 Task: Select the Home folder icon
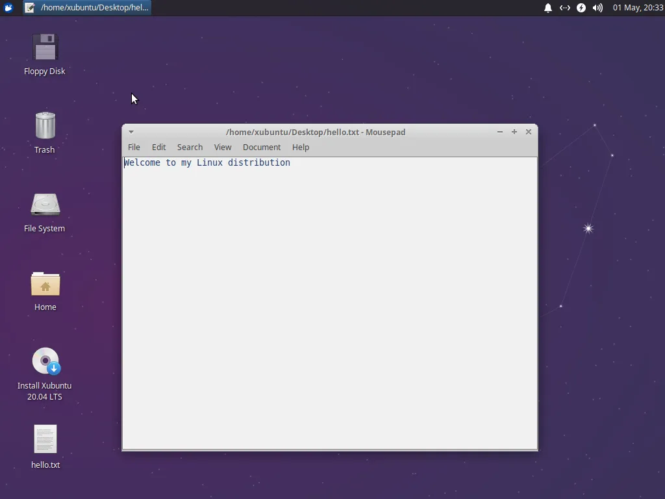[x=45, y=284]
